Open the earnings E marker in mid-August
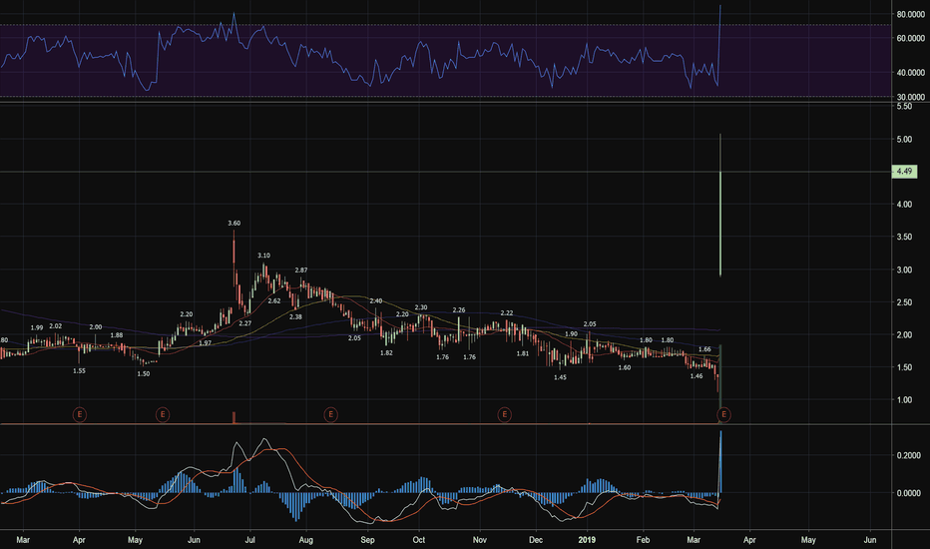This screenshot has height=549, width=930. click(x=331, y=414)
